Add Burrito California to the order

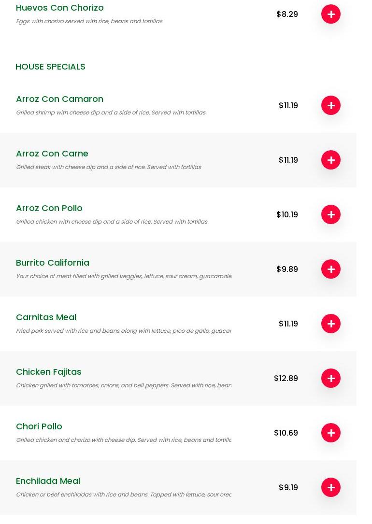pyautogui.click(x=330, y=269)
